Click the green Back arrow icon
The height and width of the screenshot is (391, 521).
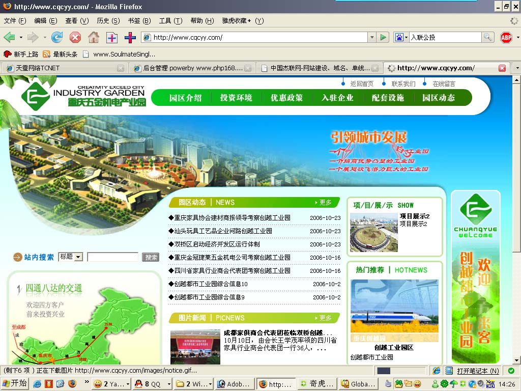pyautogui.click(x=9, y=37)
